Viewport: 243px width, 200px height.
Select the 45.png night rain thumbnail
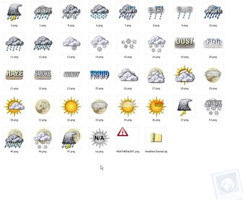tap(14, 138)
